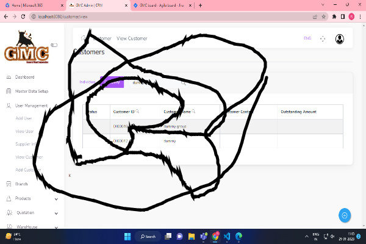Click the search icon beside Customer ID
Image resolution: width=366 pixels, height=244 pixels.
(x=137, y=111)
